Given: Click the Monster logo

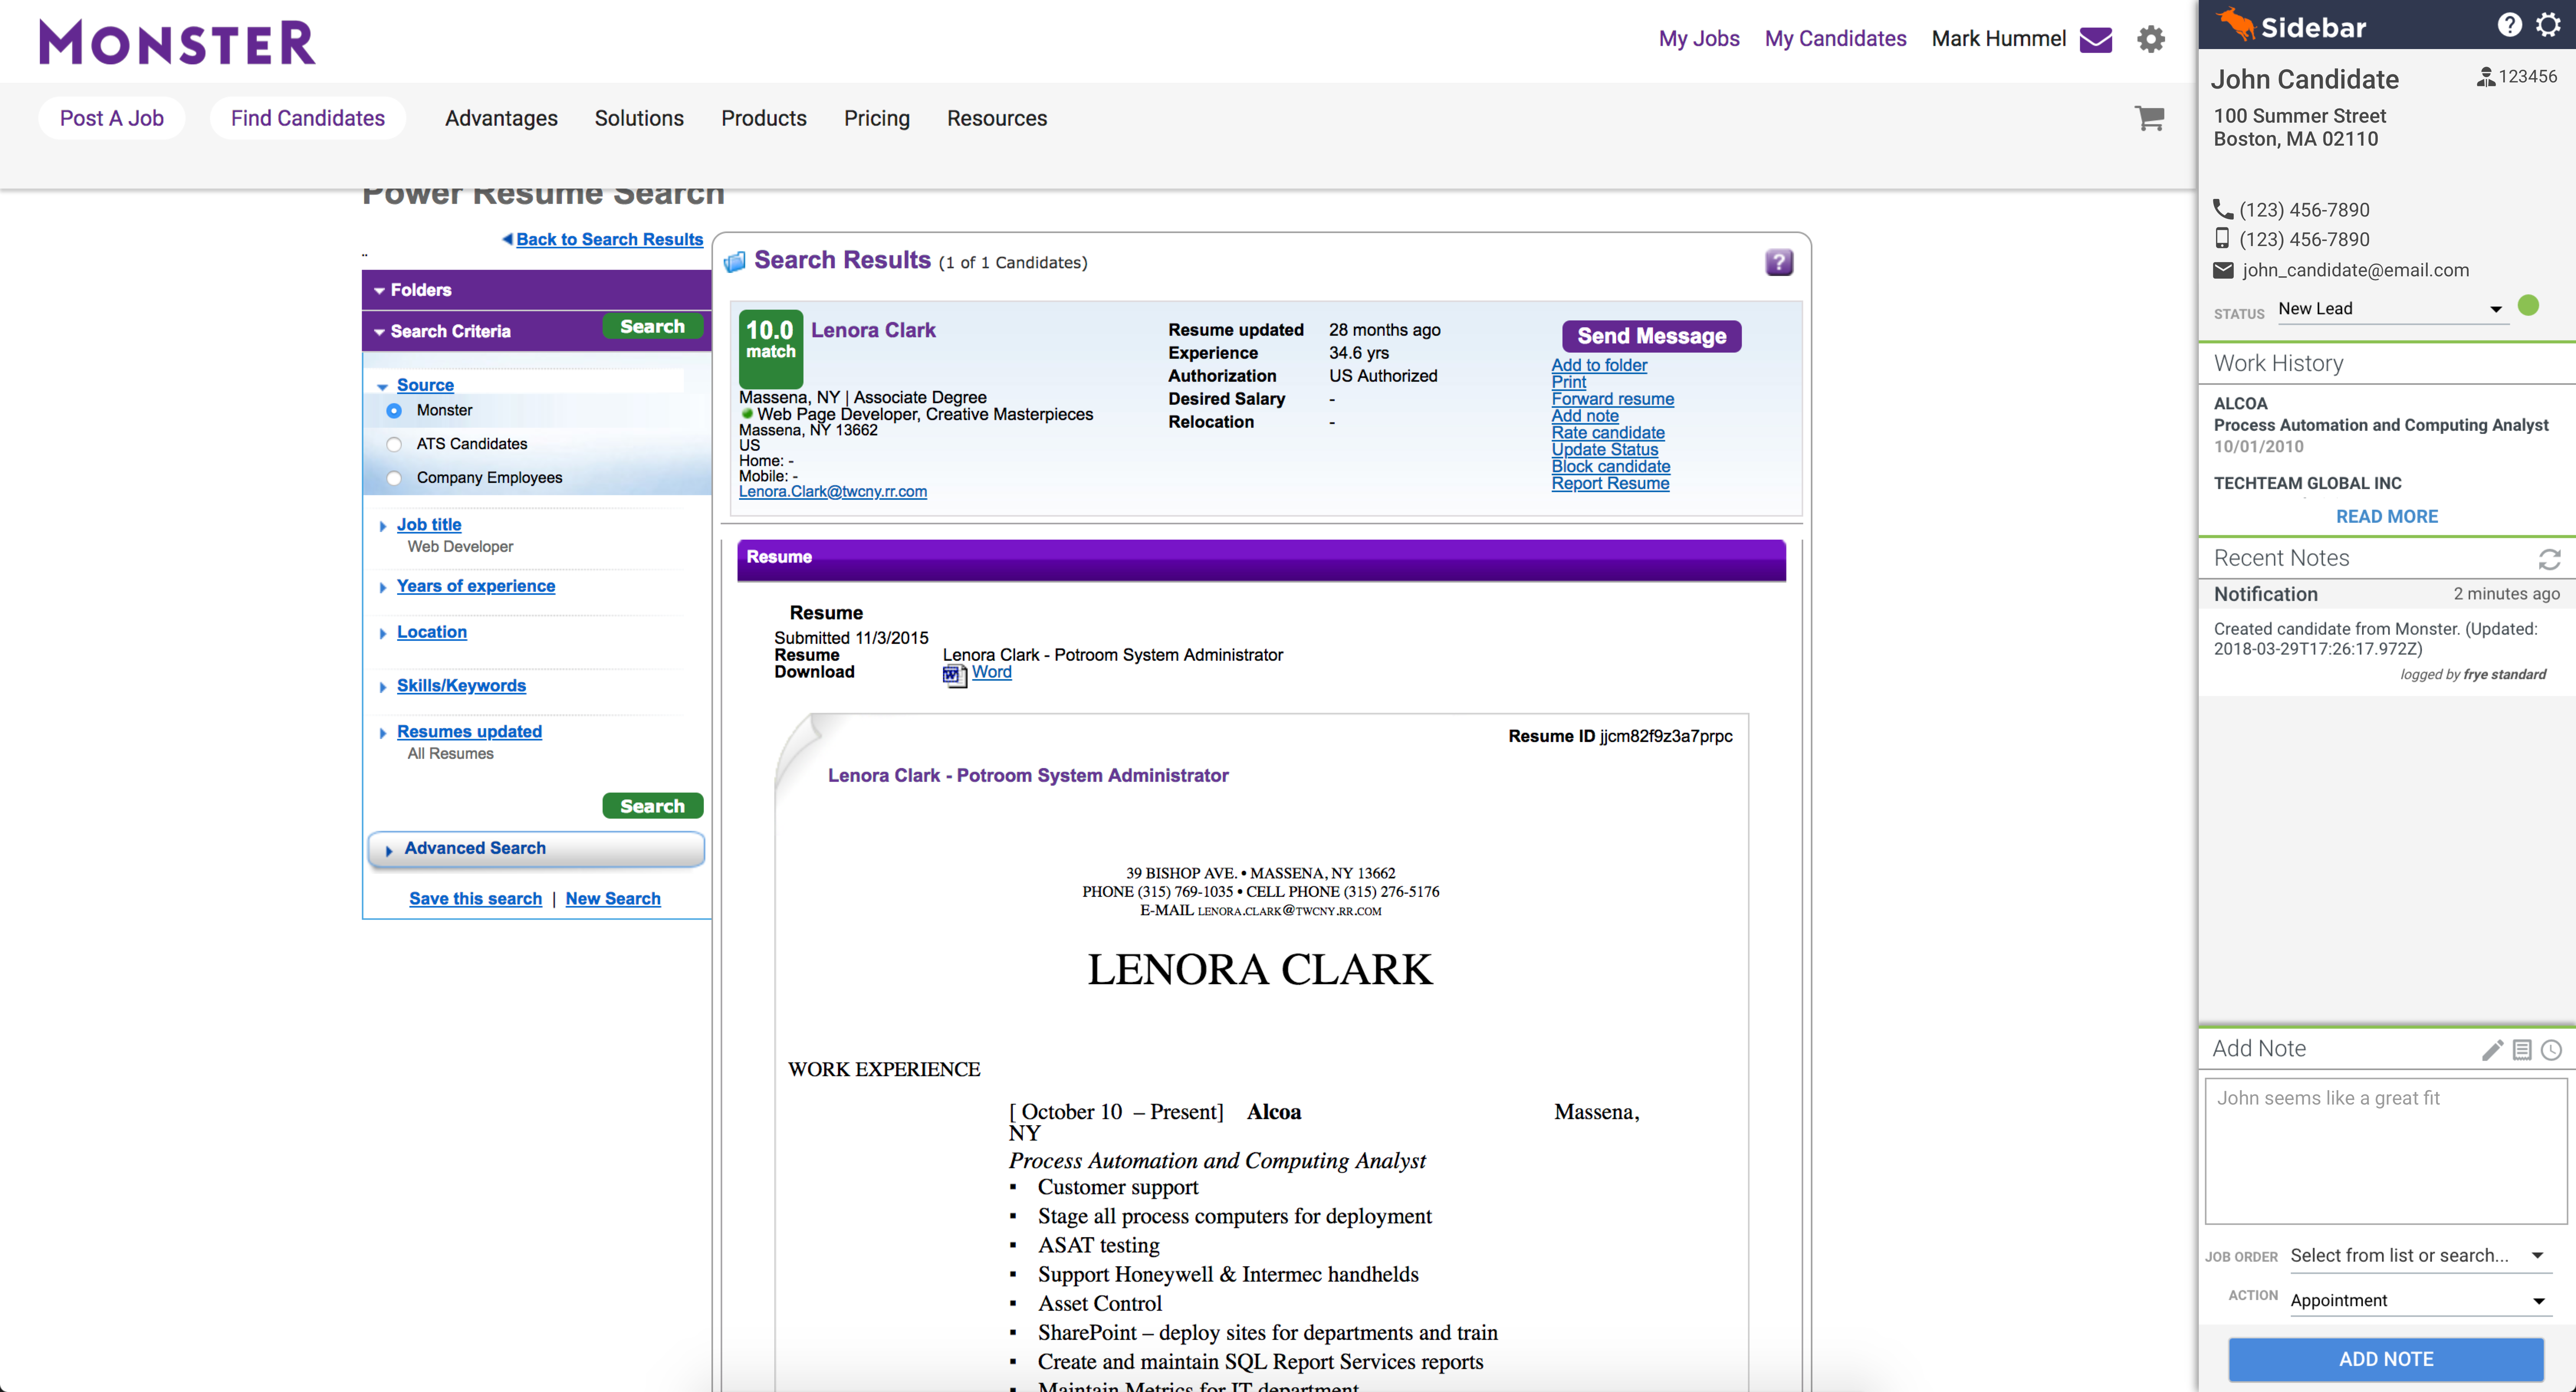Looking at the screenshot, I should (177, 42).
